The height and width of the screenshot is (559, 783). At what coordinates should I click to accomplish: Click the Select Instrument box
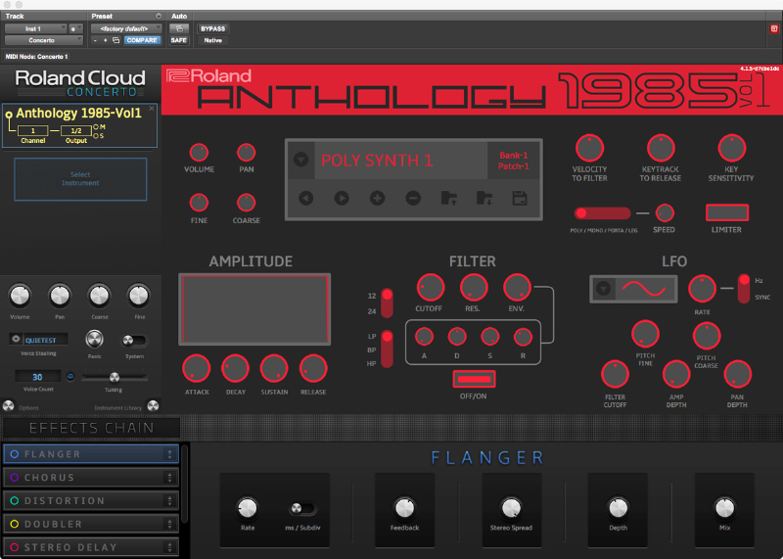80,179
